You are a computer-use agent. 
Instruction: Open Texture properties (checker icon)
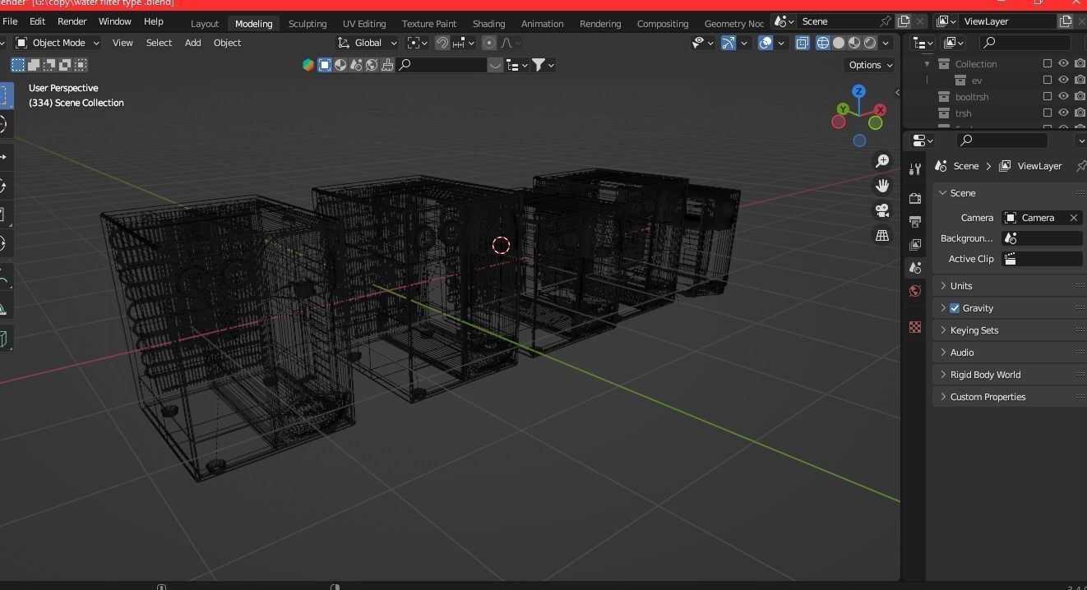[x=914, y=327]
